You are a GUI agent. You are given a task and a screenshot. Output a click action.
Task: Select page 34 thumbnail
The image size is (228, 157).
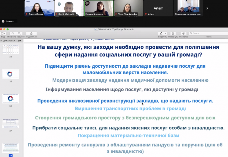[x=11, y=49]
